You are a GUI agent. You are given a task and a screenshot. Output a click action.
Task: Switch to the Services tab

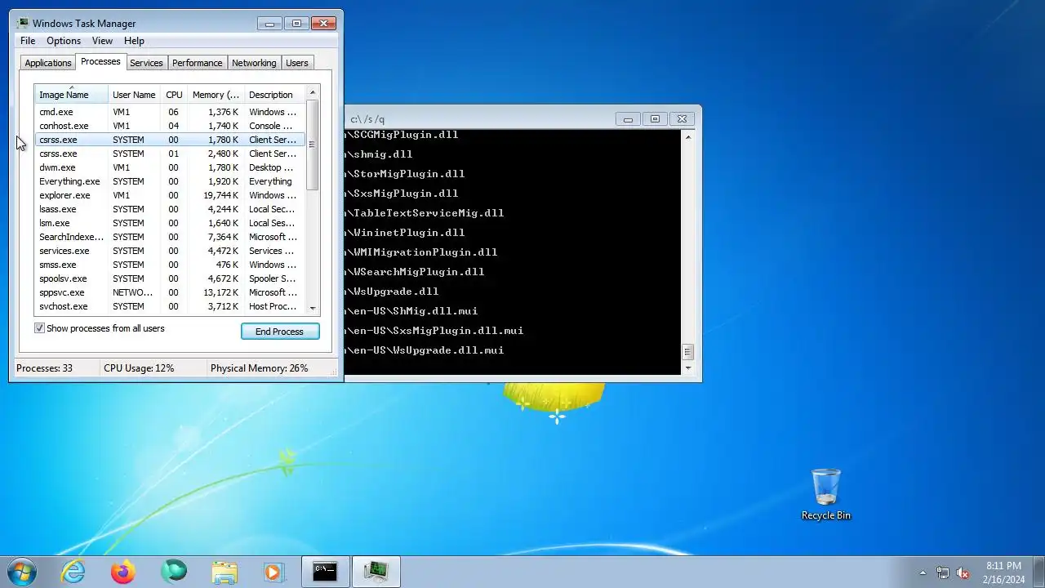pos(146,63)
